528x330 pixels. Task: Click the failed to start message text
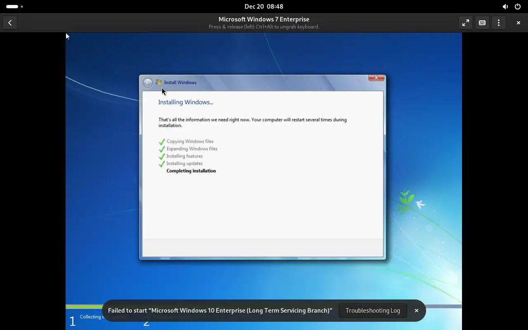(x=220, y=311)
